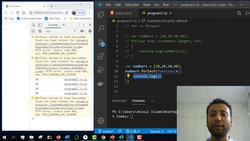Open the Run and Debug view
This screenshot has width=250, height=141.
101,70
